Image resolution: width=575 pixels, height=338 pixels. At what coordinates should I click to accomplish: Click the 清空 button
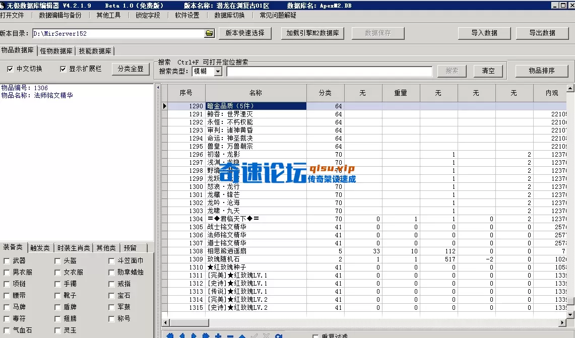click(488, 71)
